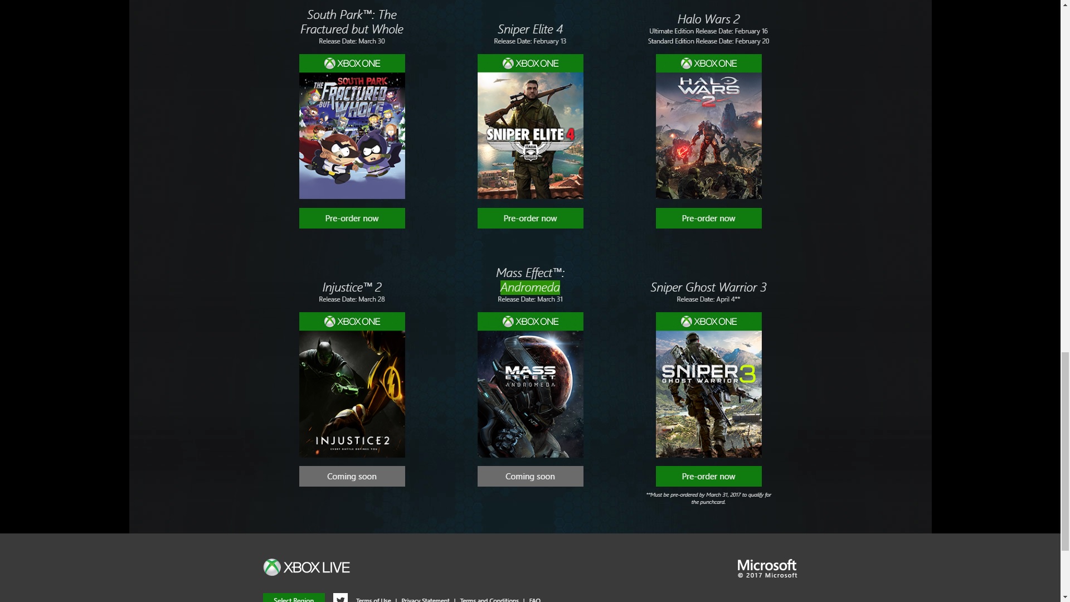Viewport: 1070px width, 602px height.
Task: Pre-order South Park: The Fractured but Whole
Action: point(352,219)
